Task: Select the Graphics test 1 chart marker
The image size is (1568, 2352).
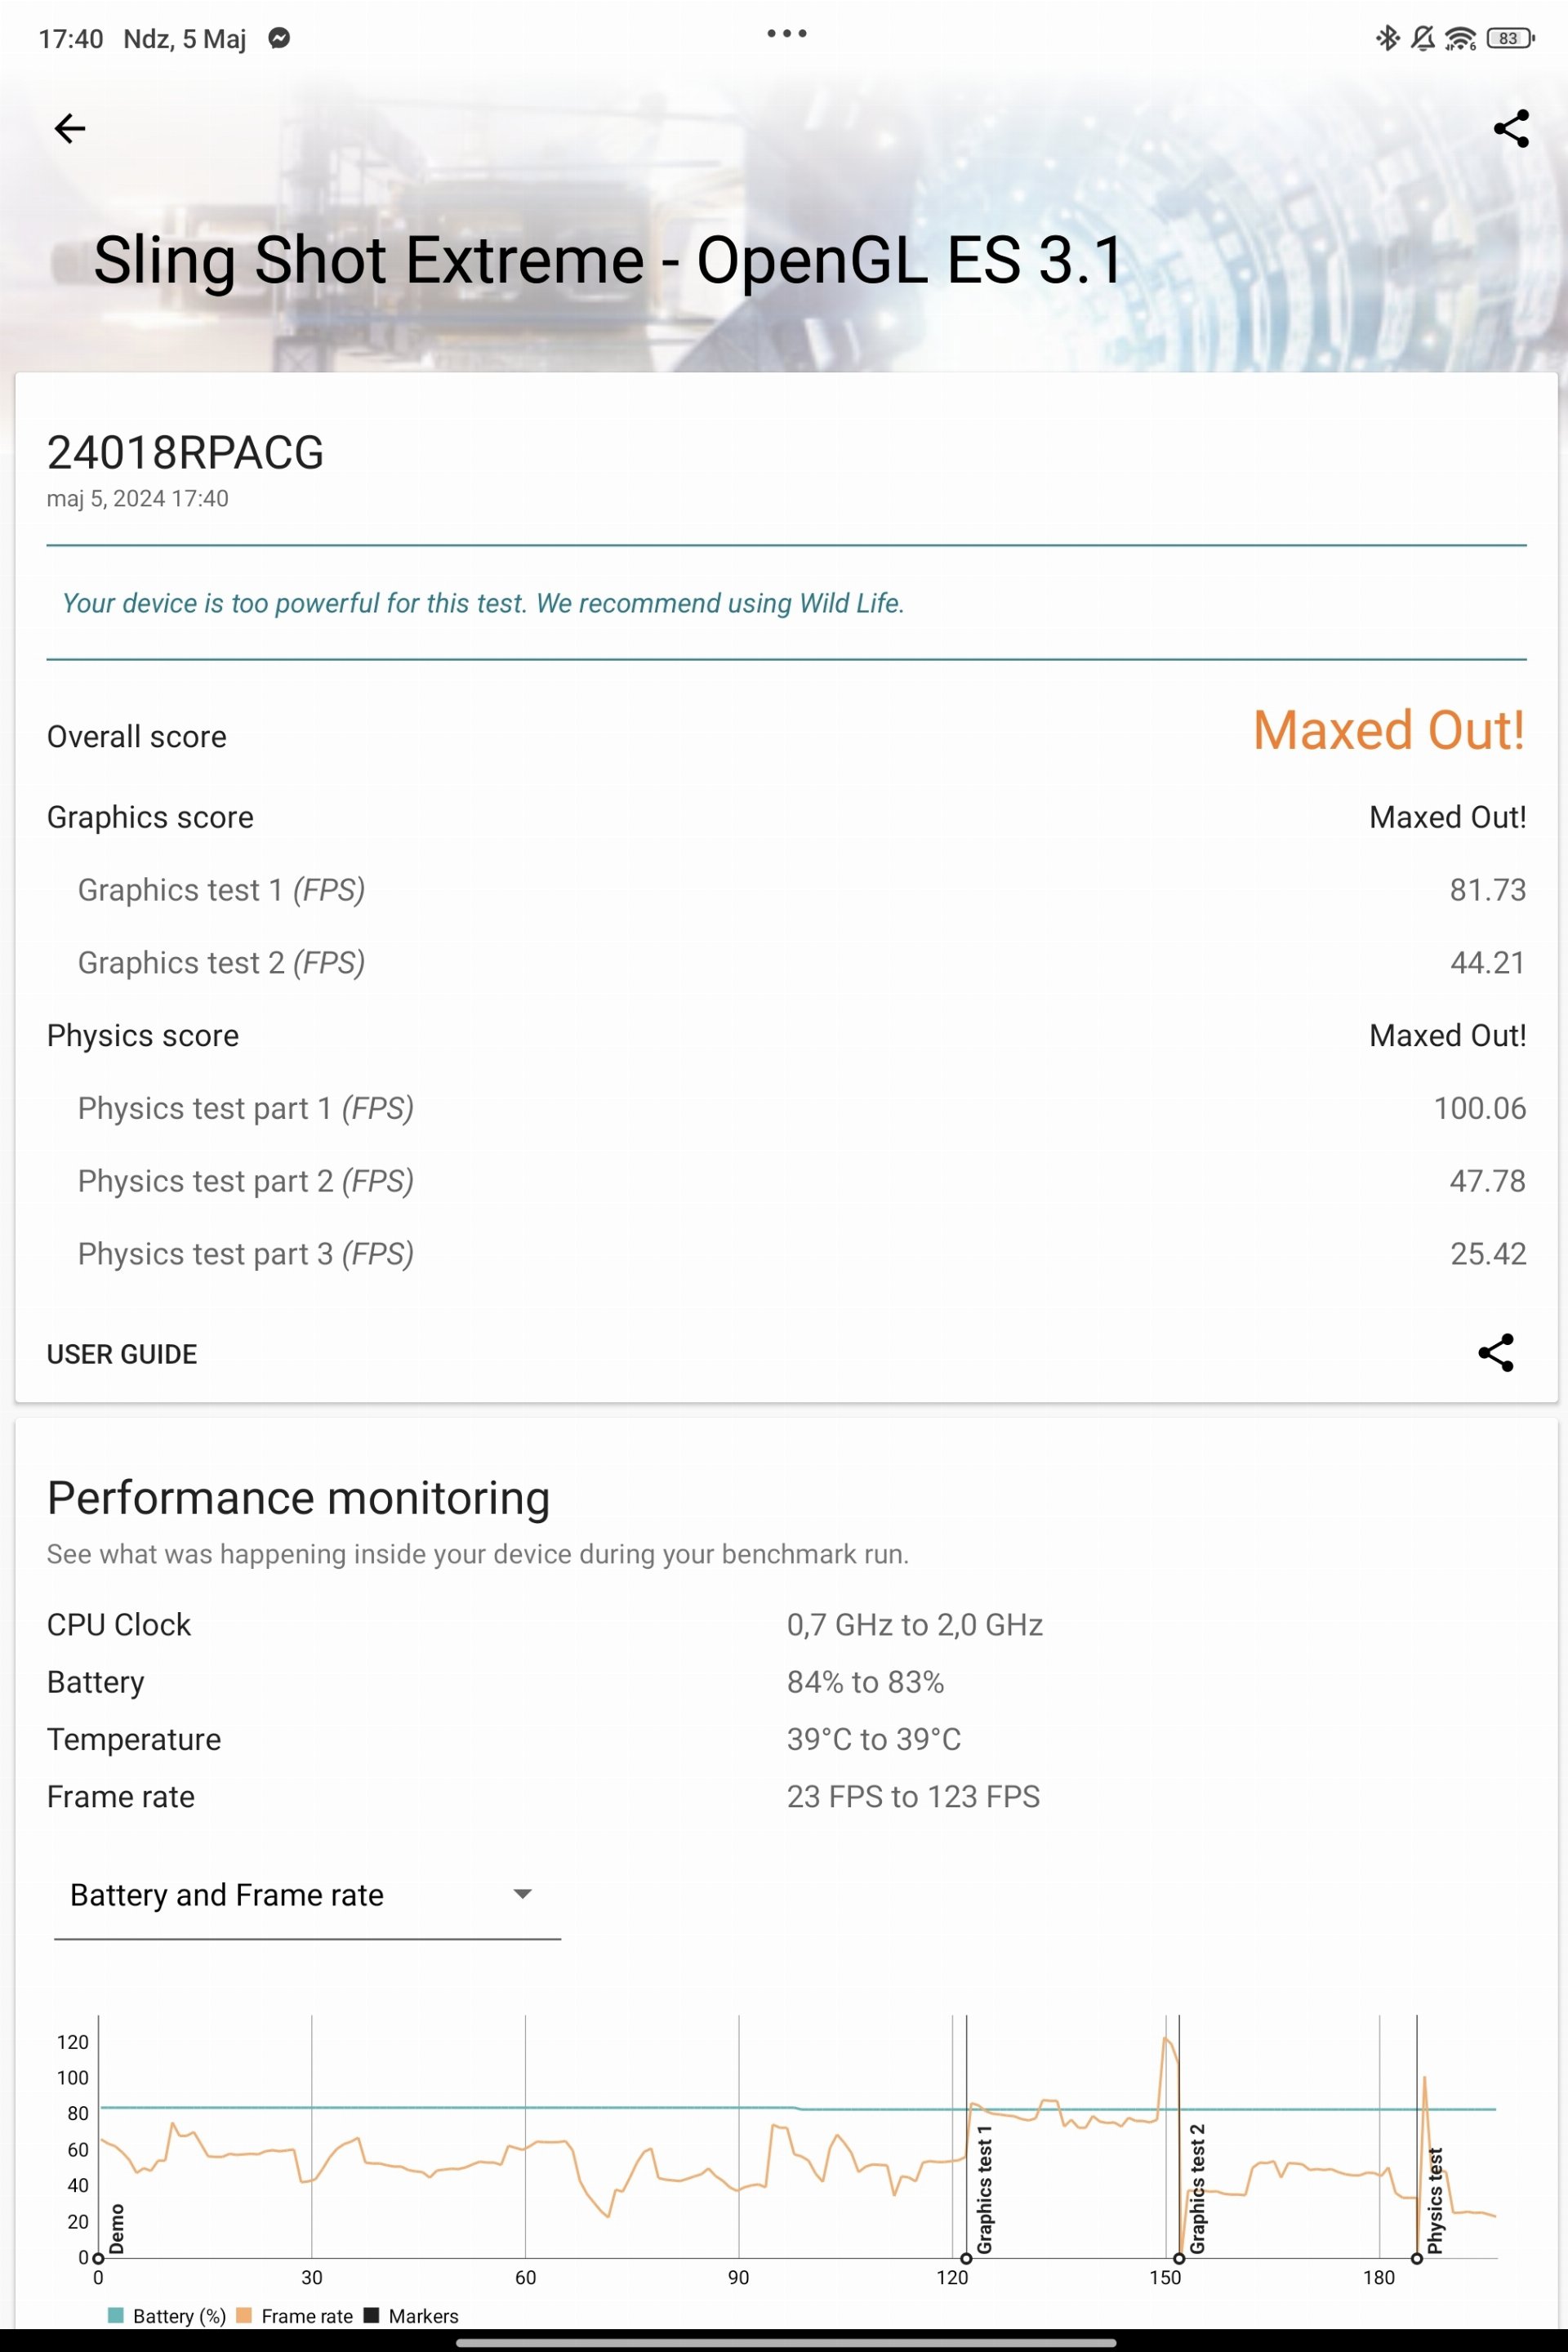Action: [x=966, y=2258]
